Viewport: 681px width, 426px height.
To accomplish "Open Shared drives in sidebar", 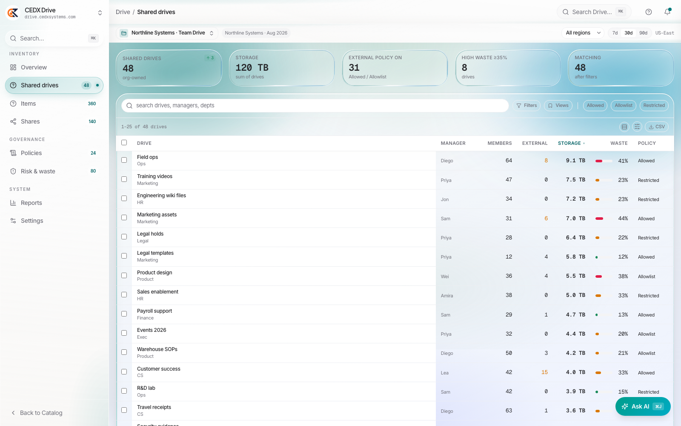I will coord(54,85).
